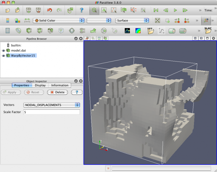This screenshot has width=217, height=172.
Task: Step forward one frame
Action: pos(185,10)
